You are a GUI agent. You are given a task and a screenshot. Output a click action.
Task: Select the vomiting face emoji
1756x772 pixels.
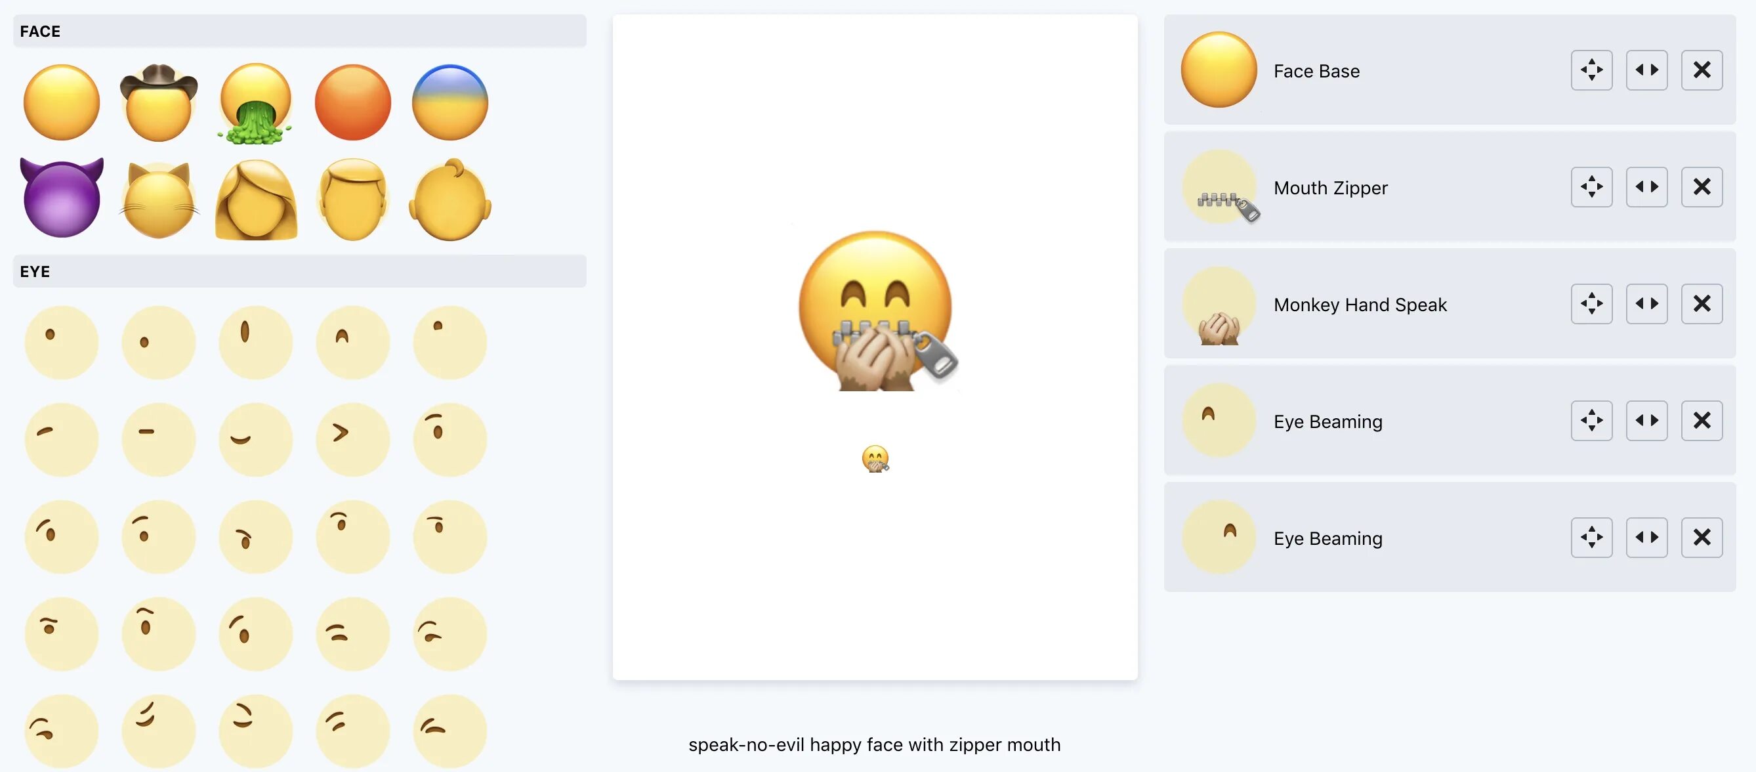[x=255, y=102]
